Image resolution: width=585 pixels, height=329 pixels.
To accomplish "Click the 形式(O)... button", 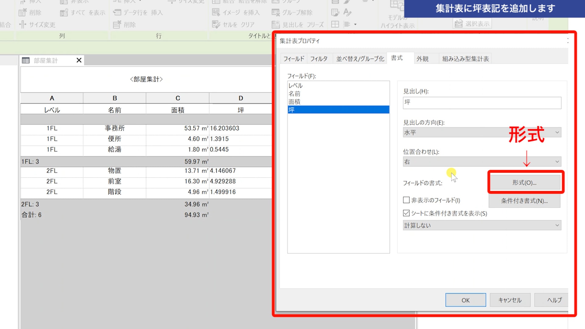I will pyautogui.click(x=524, y=182).
